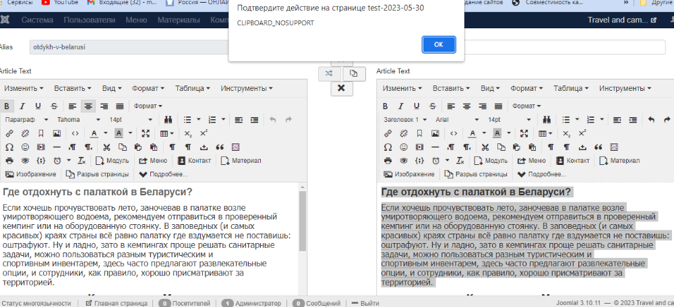
Task: Click the cut scissors icon in left editor
Action: tap(106, 147)
